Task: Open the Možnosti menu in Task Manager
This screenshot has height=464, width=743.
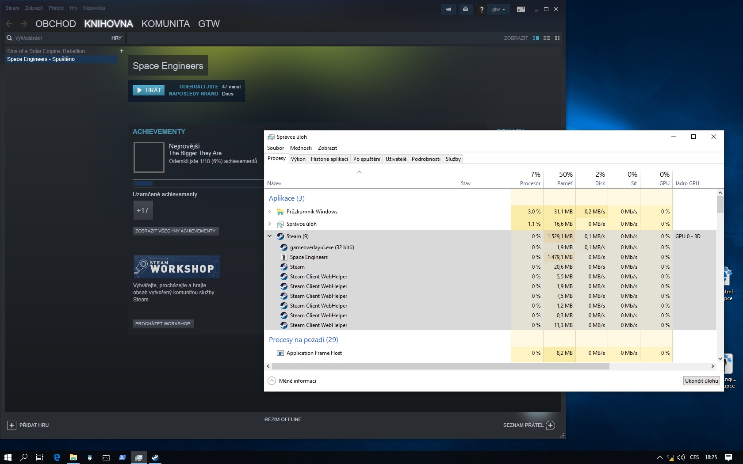Action: [301, 148]
